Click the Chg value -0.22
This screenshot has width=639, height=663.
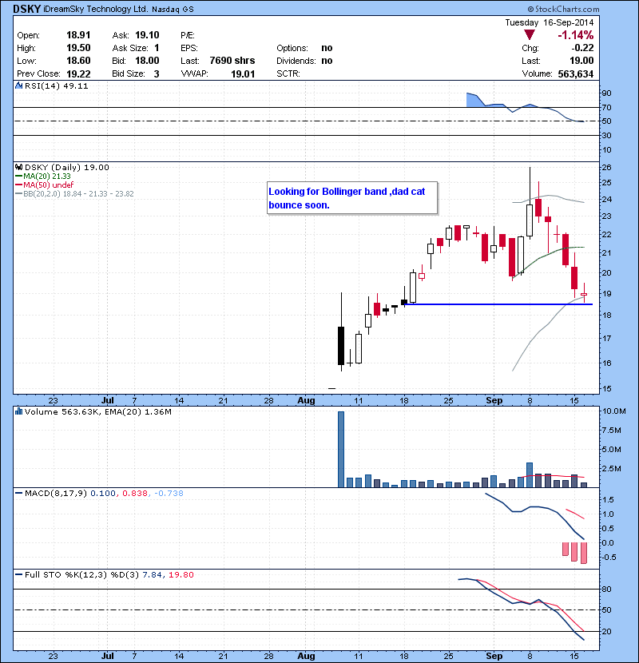point(582,48)
